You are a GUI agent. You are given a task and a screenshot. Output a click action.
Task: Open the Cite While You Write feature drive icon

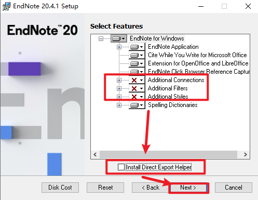tap(137, 55)
